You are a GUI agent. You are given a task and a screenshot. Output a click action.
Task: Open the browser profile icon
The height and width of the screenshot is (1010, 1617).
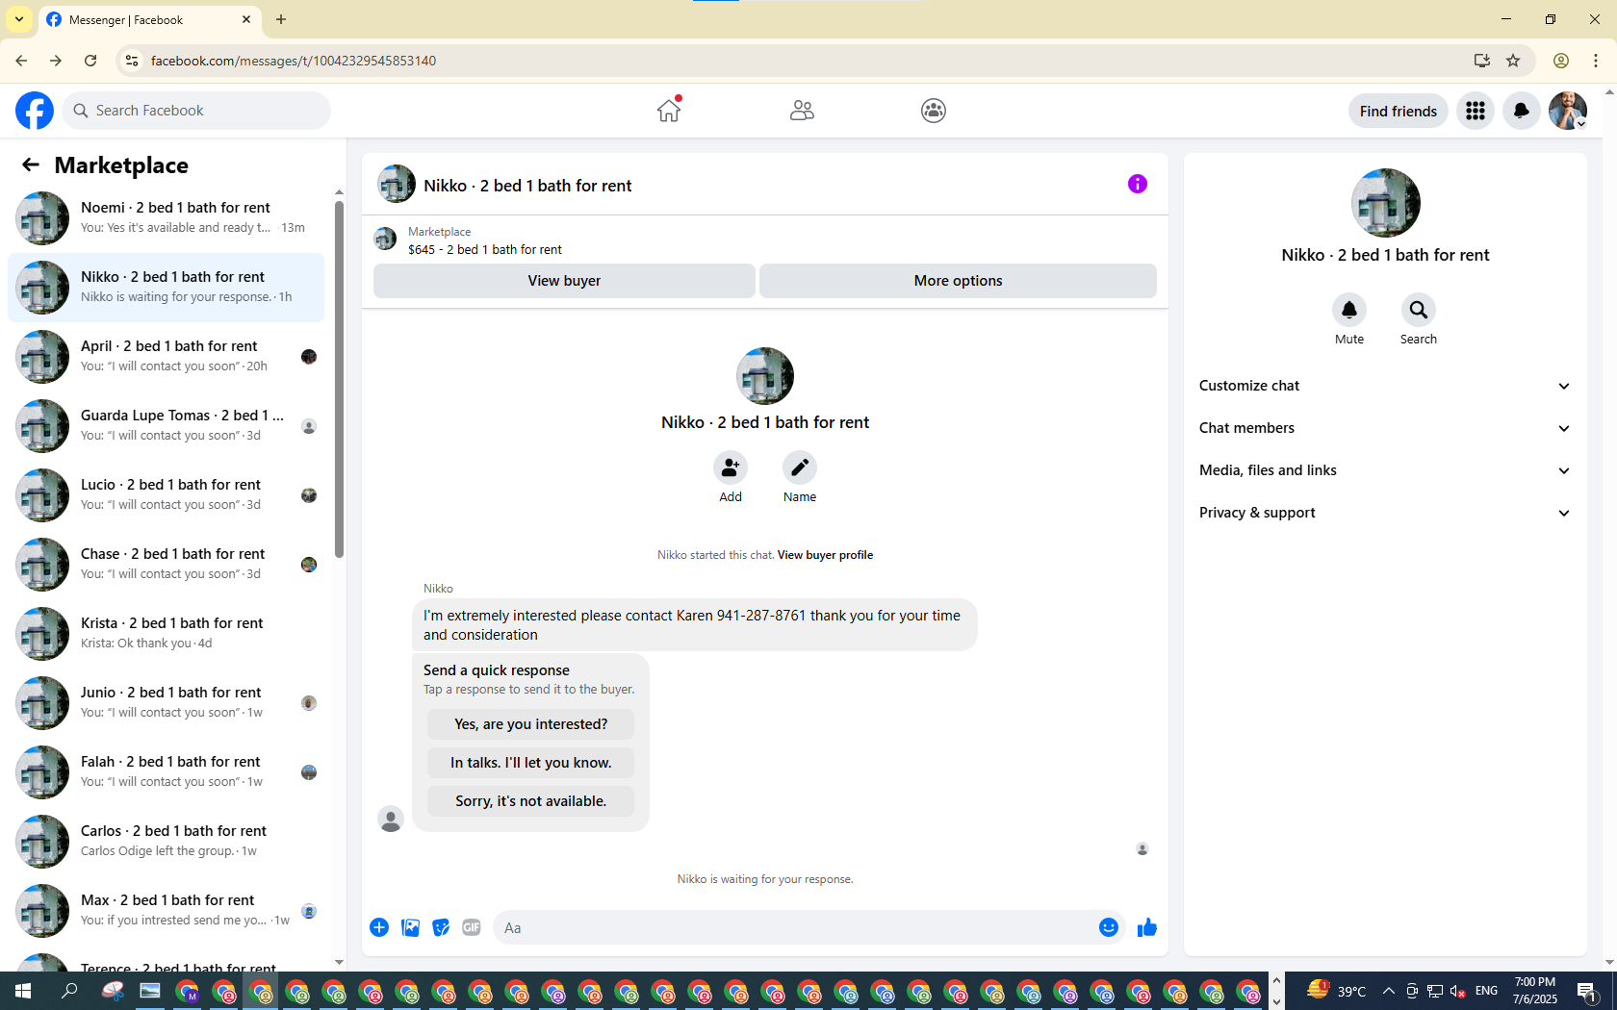click(x=1561, y=61)
